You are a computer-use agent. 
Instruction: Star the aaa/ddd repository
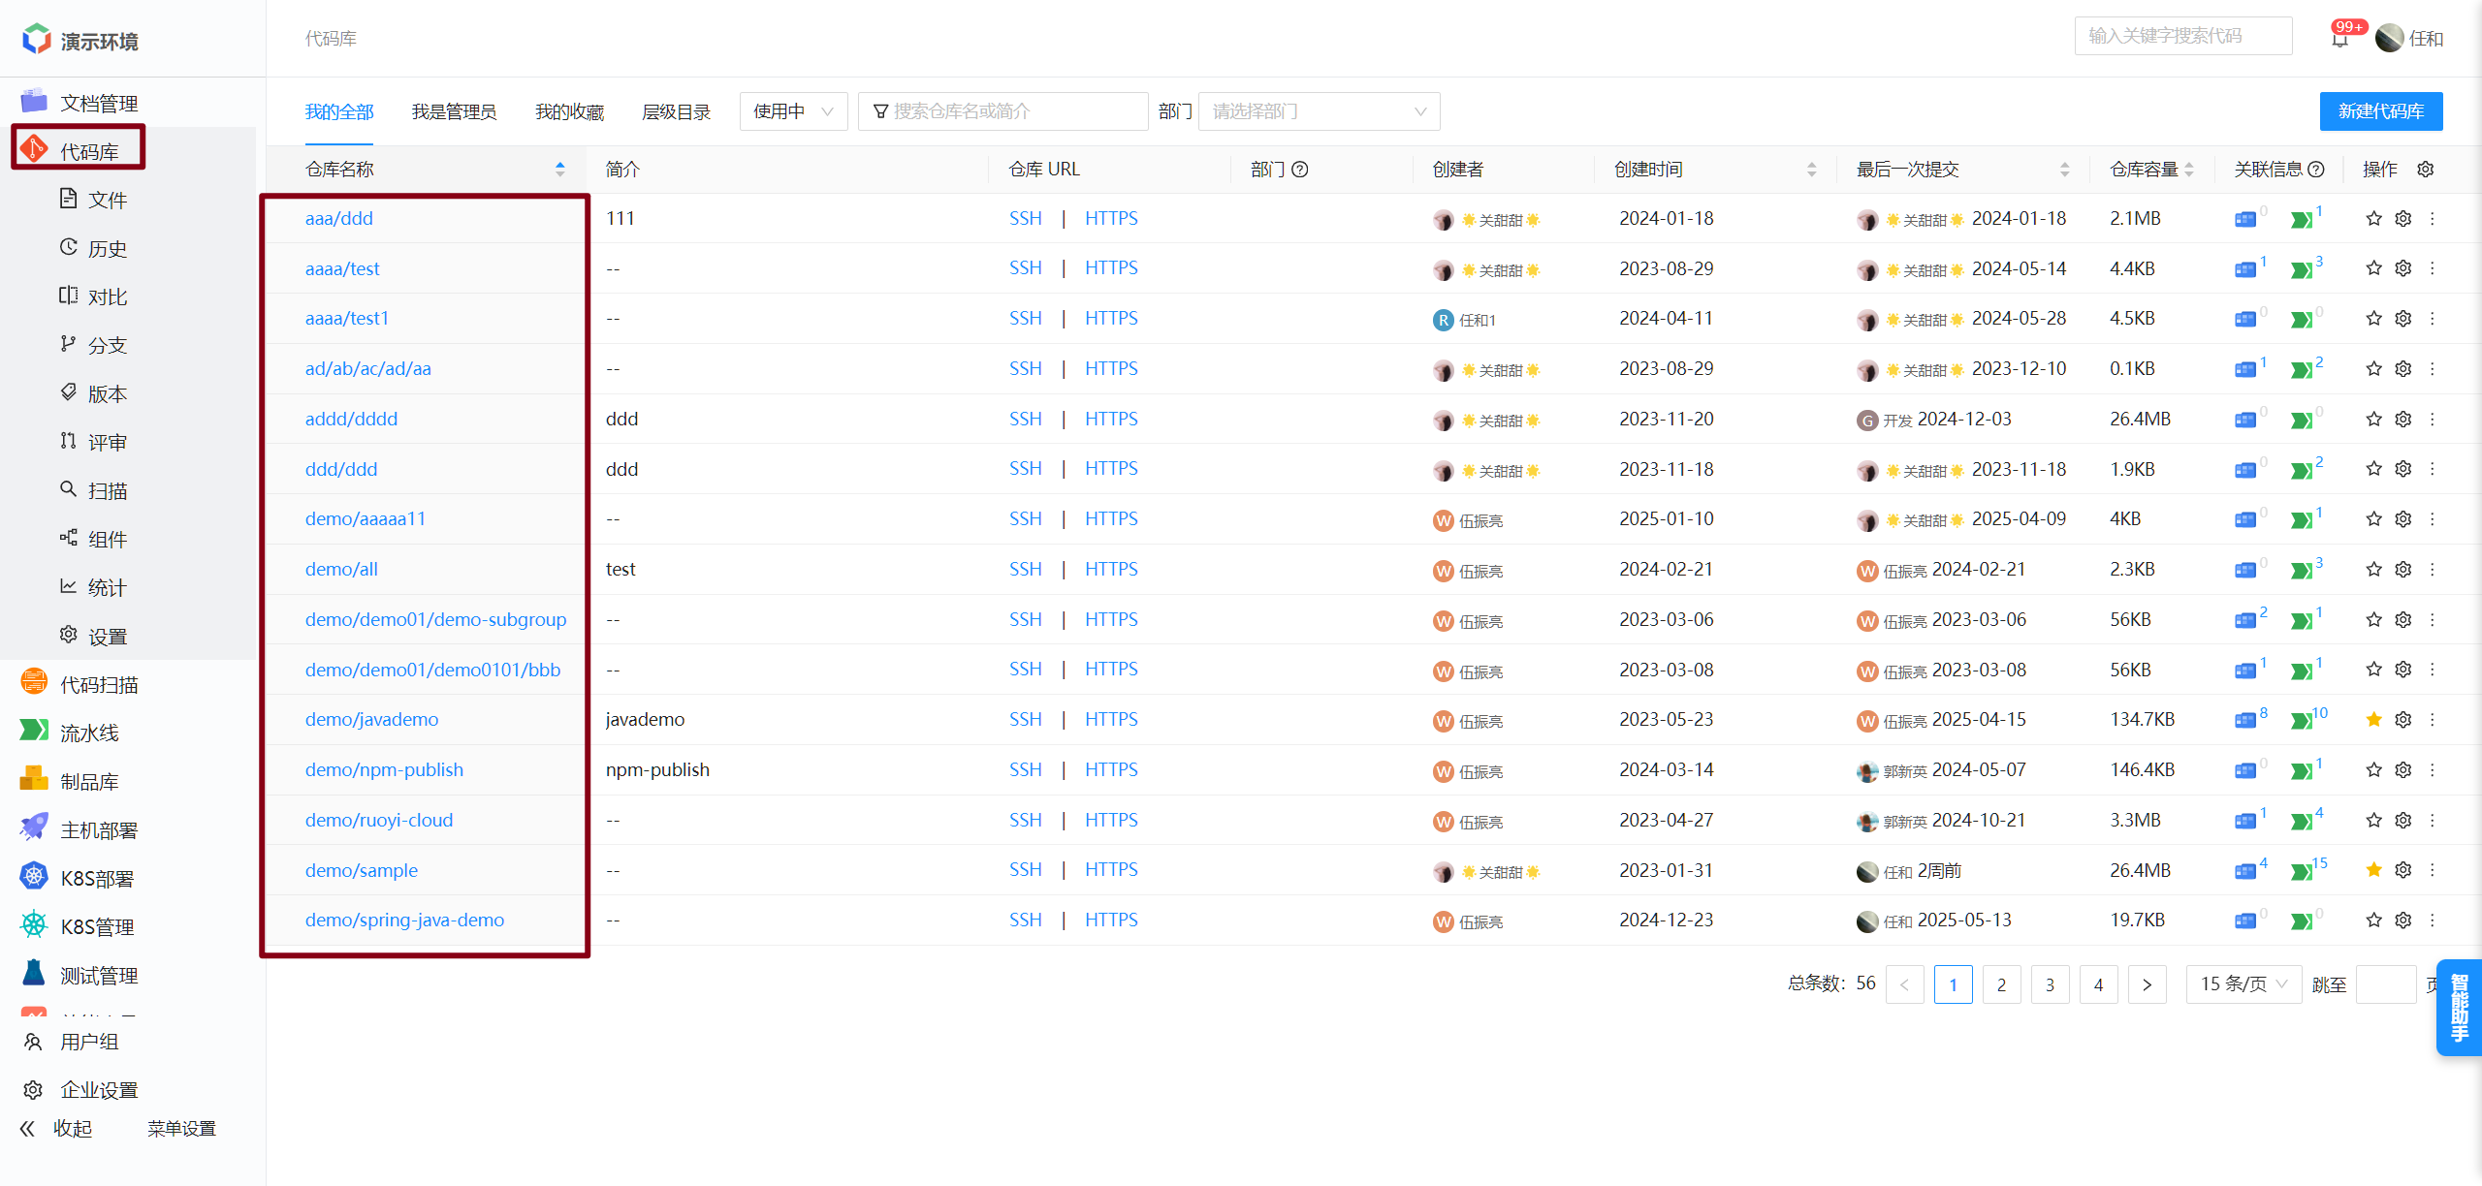pyautogui.click(x=2373, y=219)
